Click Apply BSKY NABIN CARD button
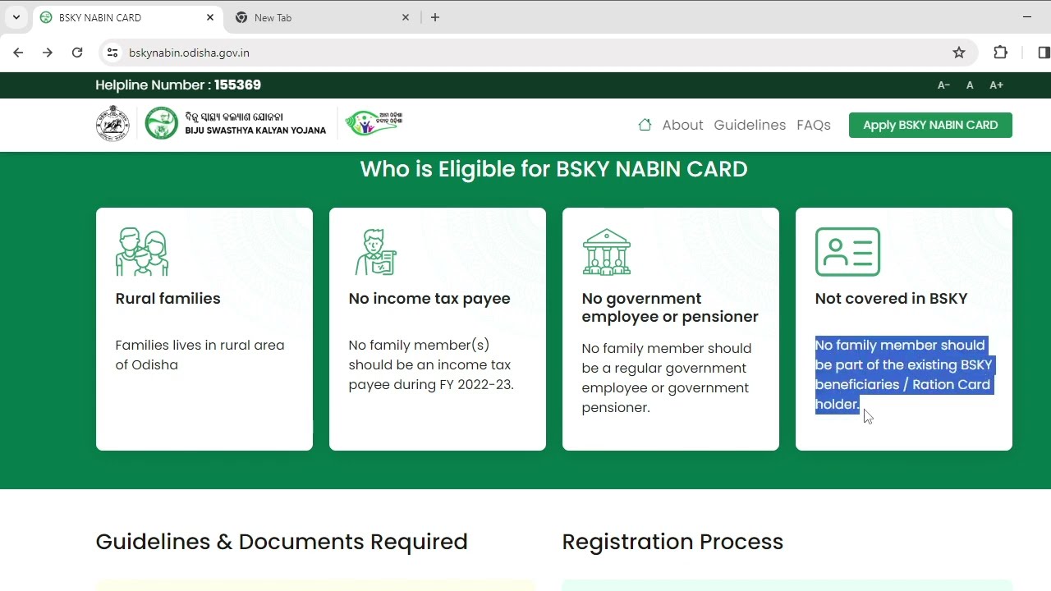1051x591 pixels. [930, 125]
